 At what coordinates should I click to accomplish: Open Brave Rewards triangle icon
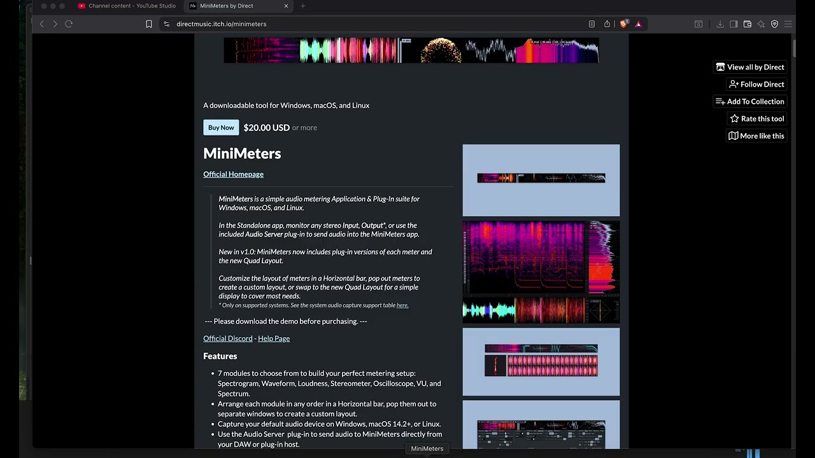click(x=639, y=24)
